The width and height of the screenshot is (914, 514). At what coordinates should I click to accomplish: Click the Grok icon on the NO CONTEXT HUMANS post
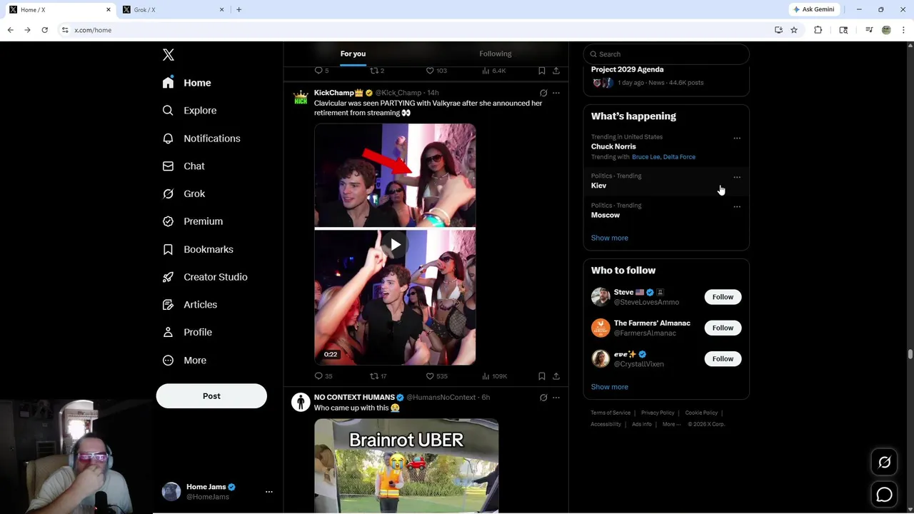pyautogui.click(x=543, y=398)
